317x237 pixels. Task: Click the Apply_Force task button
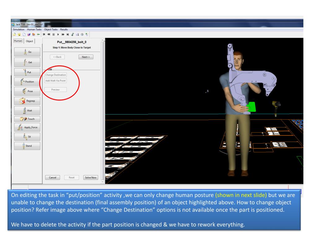[27, 127]
